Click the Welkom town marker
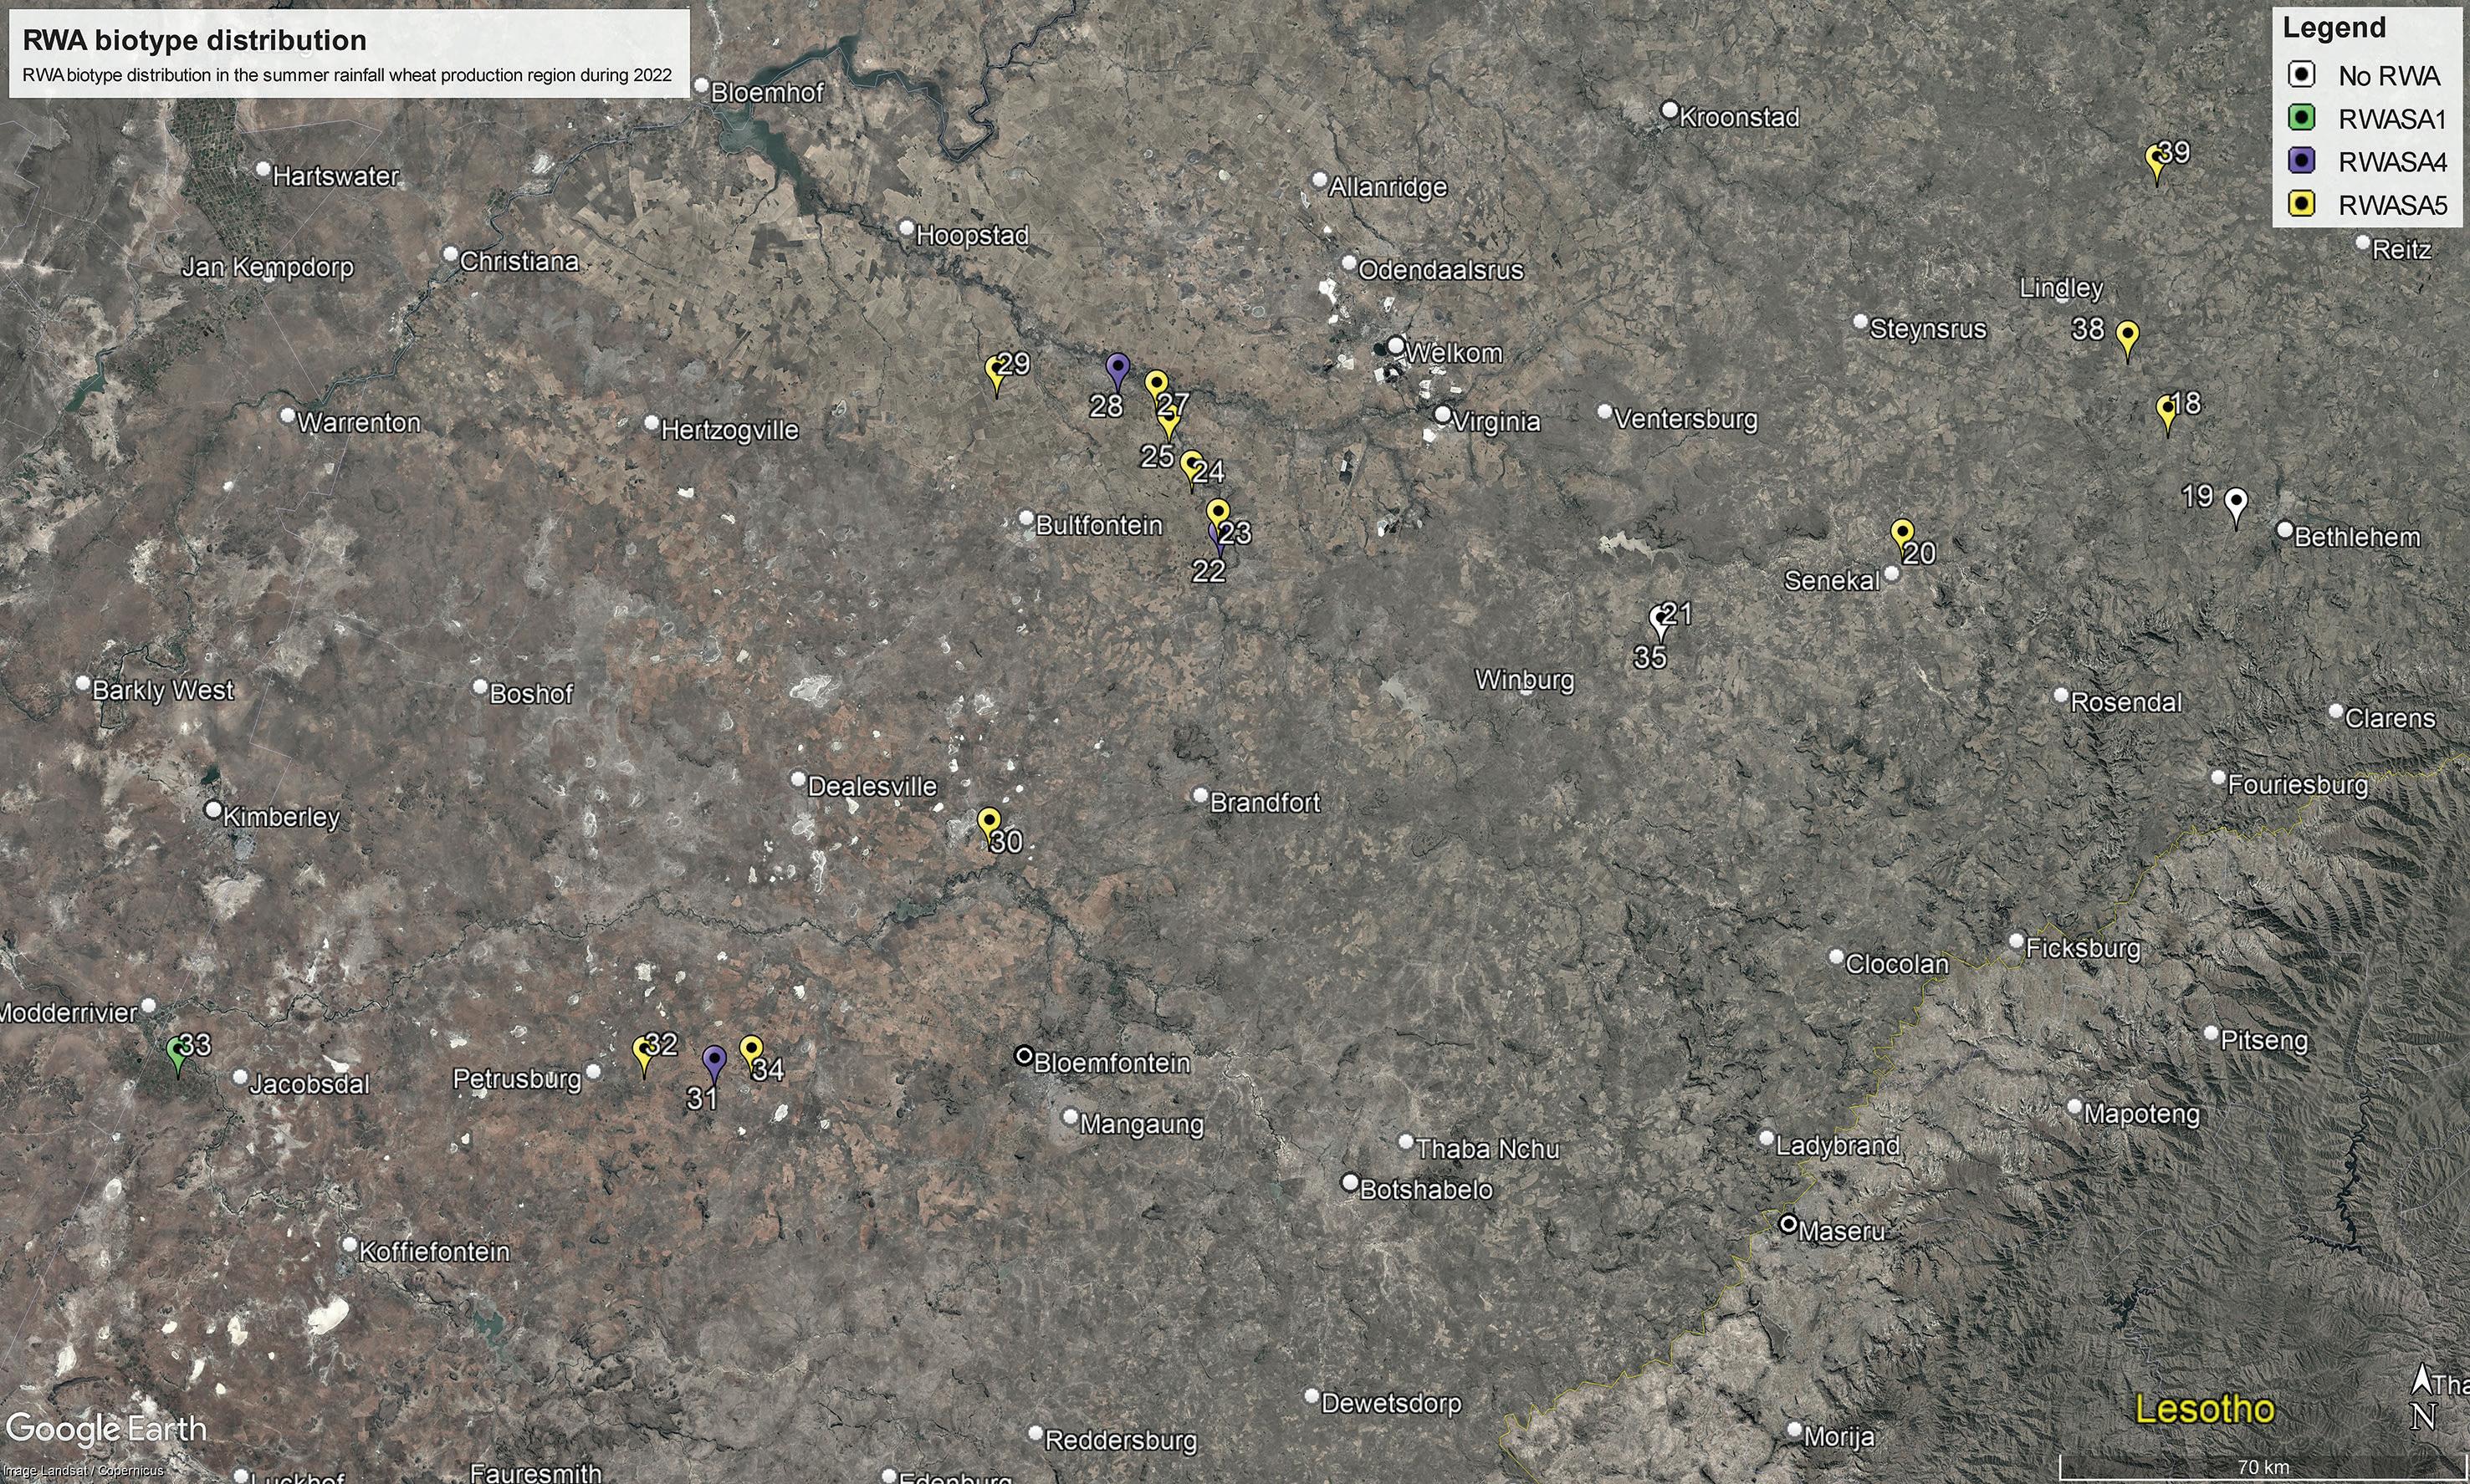This screenshot has width=2470, height=1484. (1395, 345)
